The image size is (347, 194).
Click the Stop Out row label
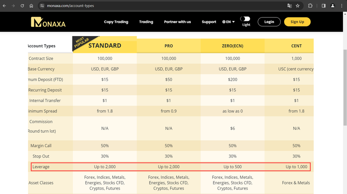tap(41, 156)
